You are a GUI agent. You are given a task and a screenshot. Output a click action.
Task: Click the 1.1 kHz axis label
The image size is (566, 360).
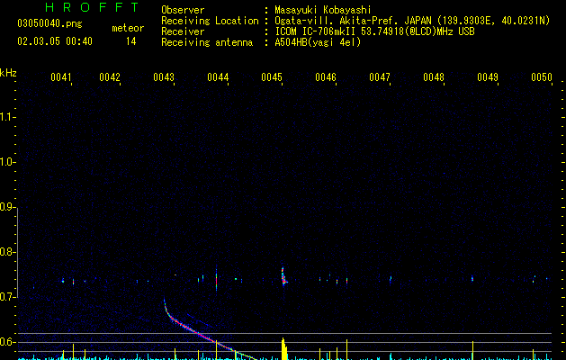tap(7, 117)
